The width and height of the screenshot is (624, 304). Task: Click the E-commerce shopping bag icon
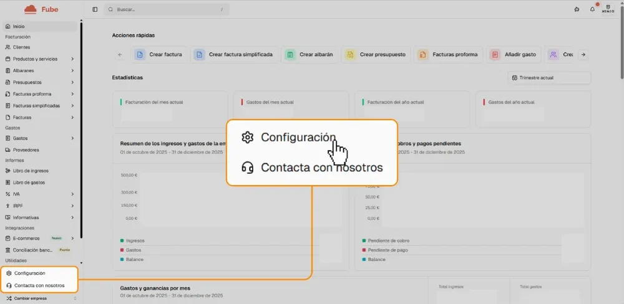8,238
